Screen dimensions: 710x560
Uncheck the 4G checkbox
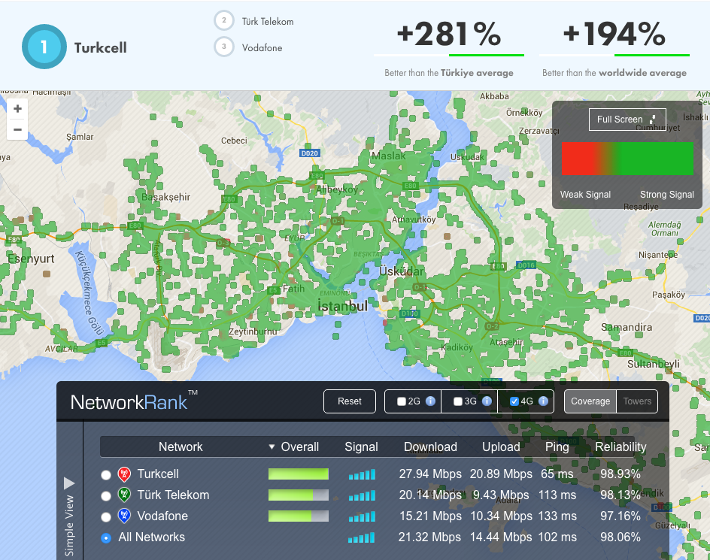click(x=514, y=401)
